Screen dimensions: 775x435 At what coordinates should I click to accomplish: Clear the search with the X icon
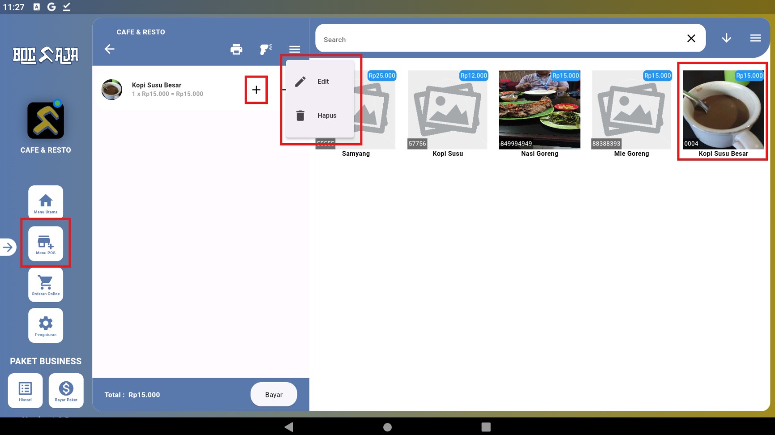(x=691, y=38)
